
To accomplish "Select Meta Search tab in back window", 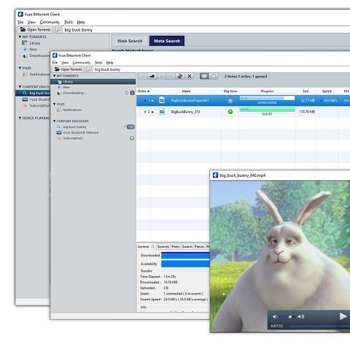I will tap(167, 41).
